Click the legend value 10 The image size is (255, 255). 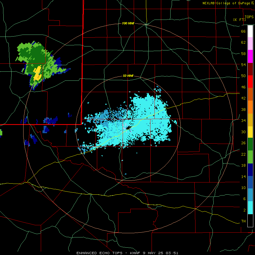point(243,188)
